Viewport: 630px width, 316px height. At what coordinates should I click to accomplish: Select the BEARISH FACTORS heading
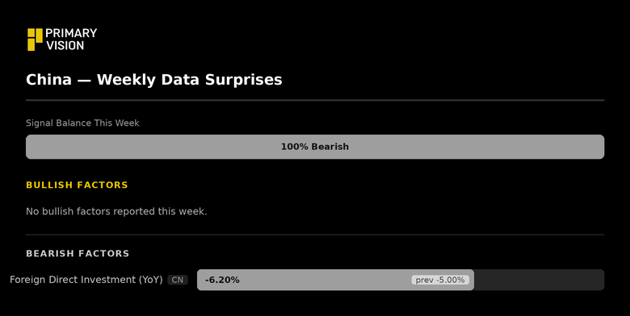click(x=78, y=253)
